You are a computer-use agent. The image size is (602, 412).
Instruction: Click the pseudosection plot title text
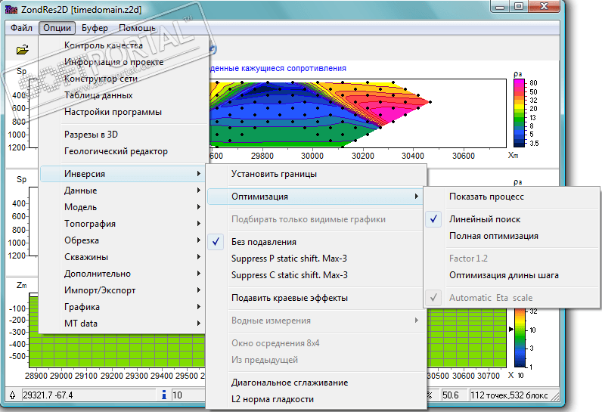click(278, 68)
